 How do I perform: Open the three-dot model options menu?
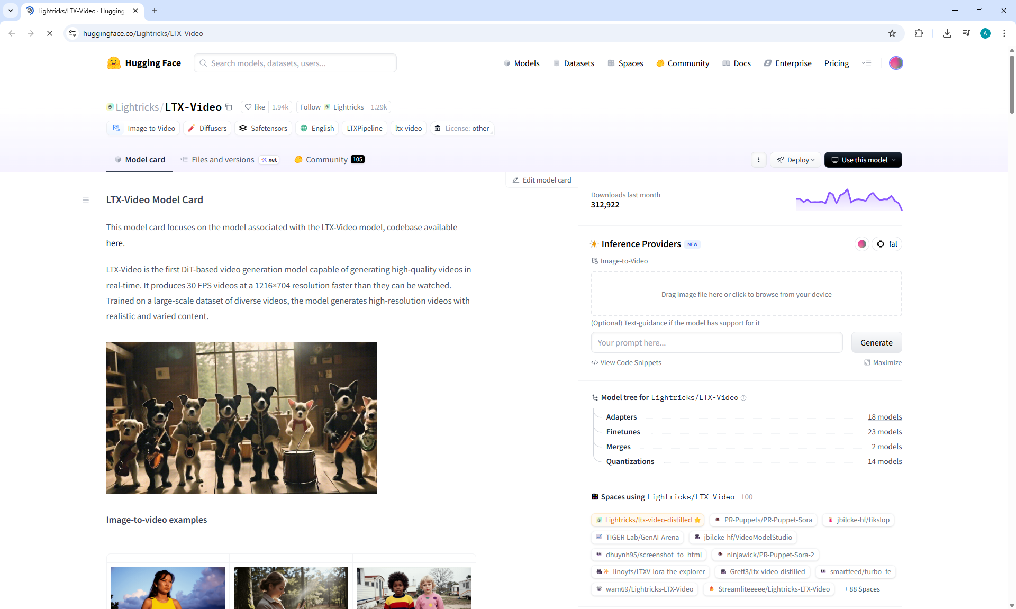[x=758, y=160]
